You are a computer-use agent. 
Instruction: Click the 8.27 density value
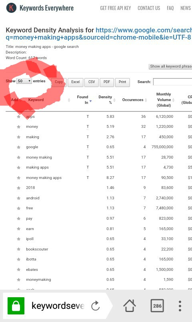click(110, 178)
